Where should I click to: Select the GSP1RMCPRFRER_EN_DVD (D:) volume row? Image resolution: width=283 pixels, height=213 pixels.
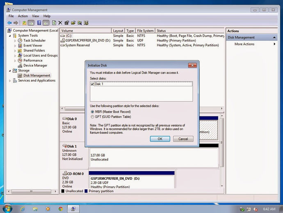tap(142, 40)
